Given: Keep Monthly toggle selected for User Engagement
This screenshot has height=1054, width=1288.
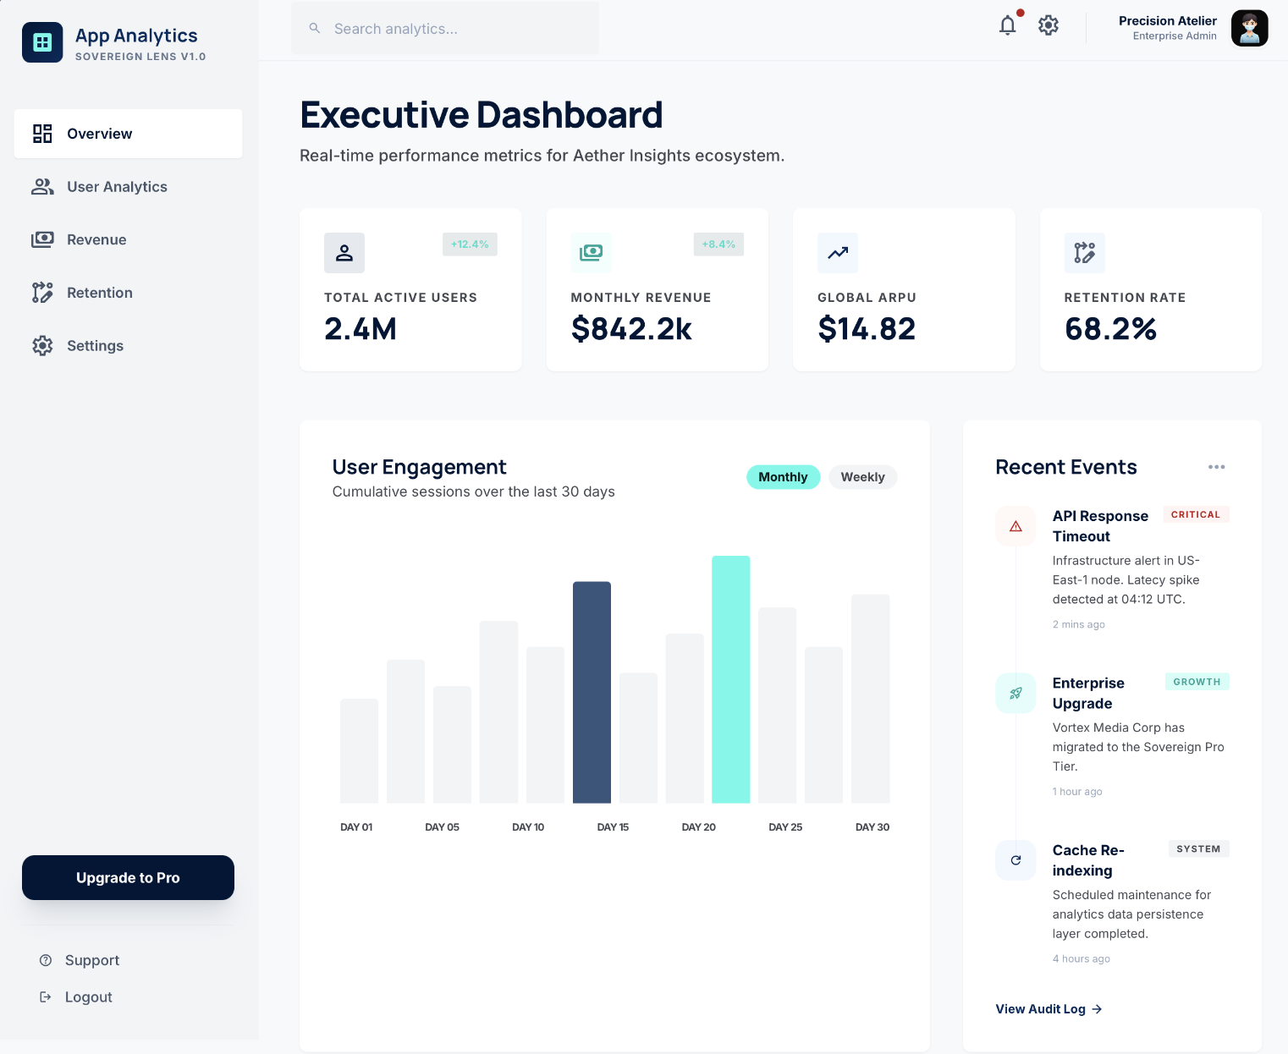Looking at the screenshot, I should point(783,476).
